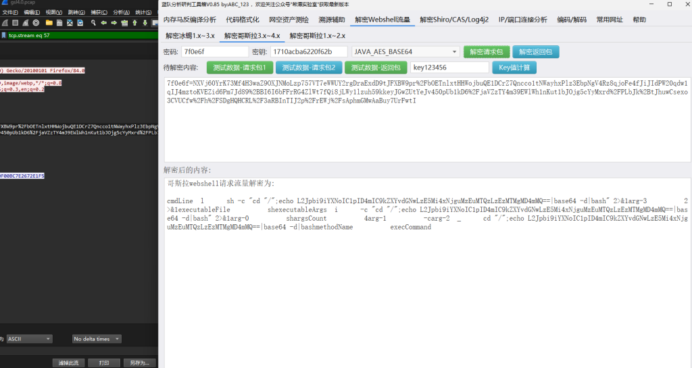Click the display filter bookmark icon

click(4, 35)
